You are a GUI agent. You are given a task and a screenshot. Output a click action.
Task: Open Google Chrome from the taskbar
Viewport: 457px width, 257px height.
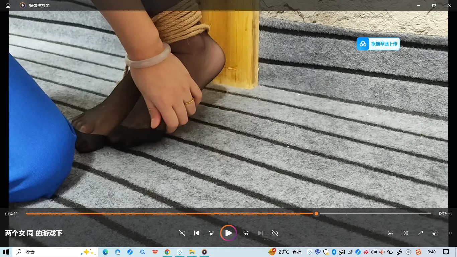[x=167, y=252]
